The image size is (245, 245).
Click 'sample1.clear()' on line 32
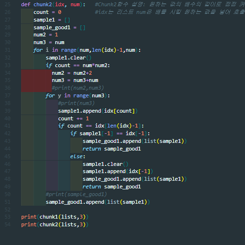(x=69, y=58)
